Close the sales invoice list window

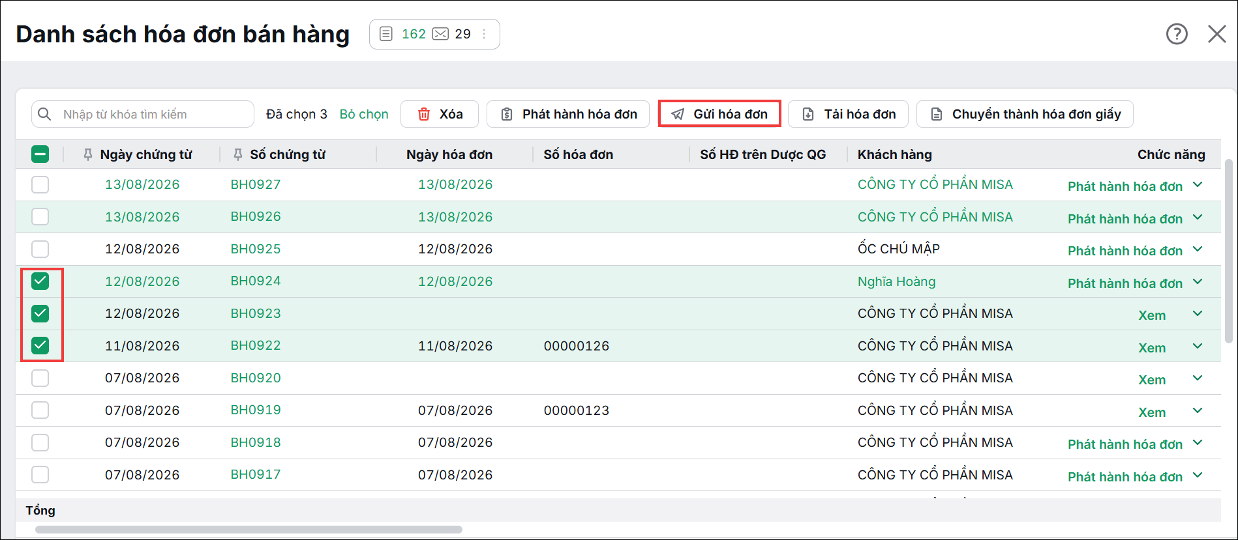pyautogui.click(x=1216, y=34)
